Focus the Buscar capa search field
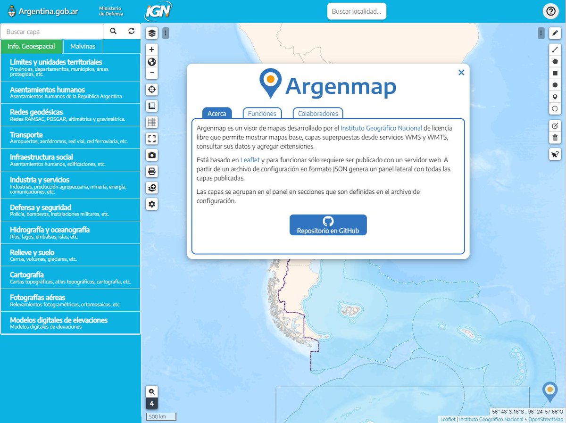The width and height of the screenshot is (566, 423). coord(52,32)
